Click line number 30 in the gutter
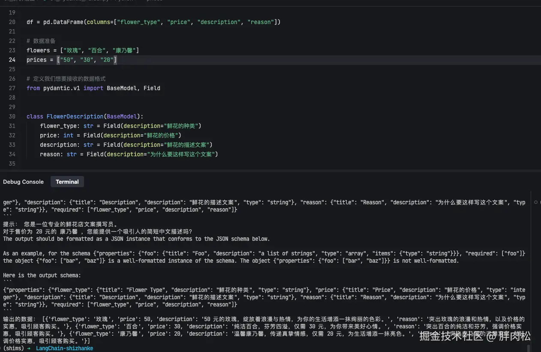The image size is (541, 352). [x=12, y=116]
